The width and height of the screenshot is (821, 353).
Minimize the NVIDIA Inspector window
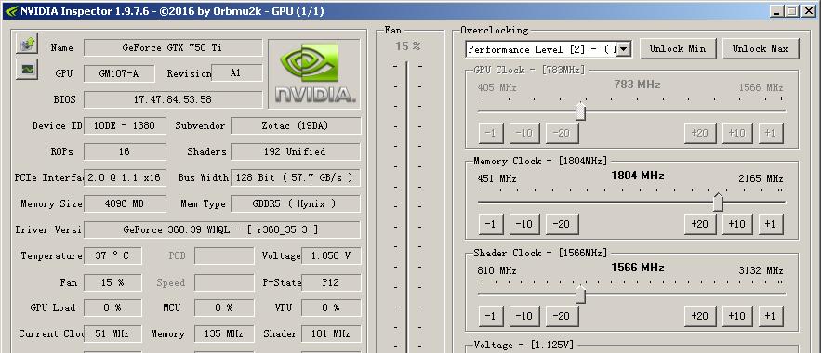pyautogui.click(x=777, y=11)
